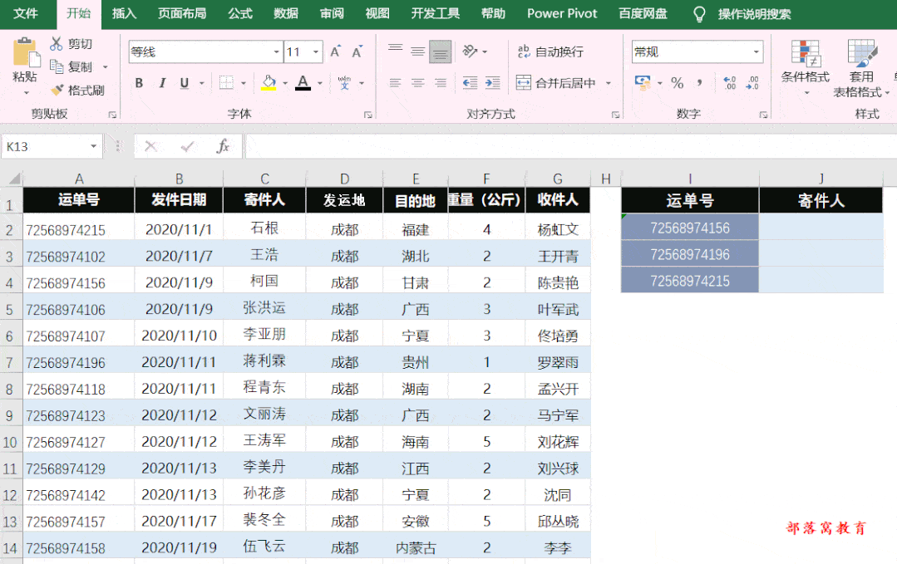Screen dimensions: 897x564
Task: Switch to the Power Pivot tab
Action: tap(562, 14)
